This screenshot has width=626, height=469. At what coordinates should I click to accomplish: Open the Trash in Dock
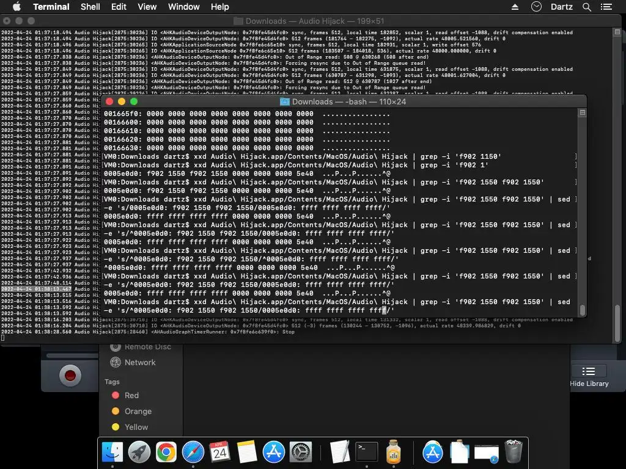pos(514,452)
